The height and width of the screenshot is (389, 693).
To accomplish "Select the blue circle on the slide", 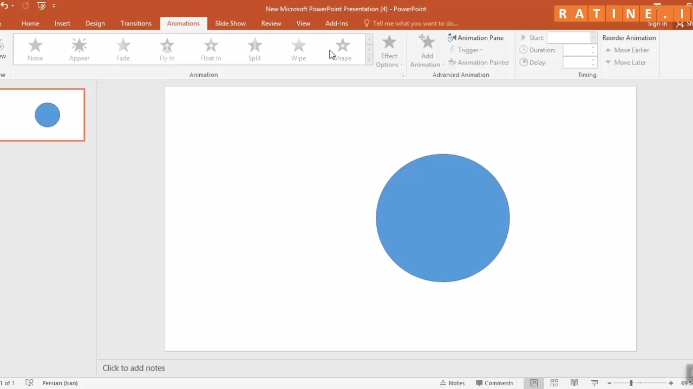I will click(442, 218).
